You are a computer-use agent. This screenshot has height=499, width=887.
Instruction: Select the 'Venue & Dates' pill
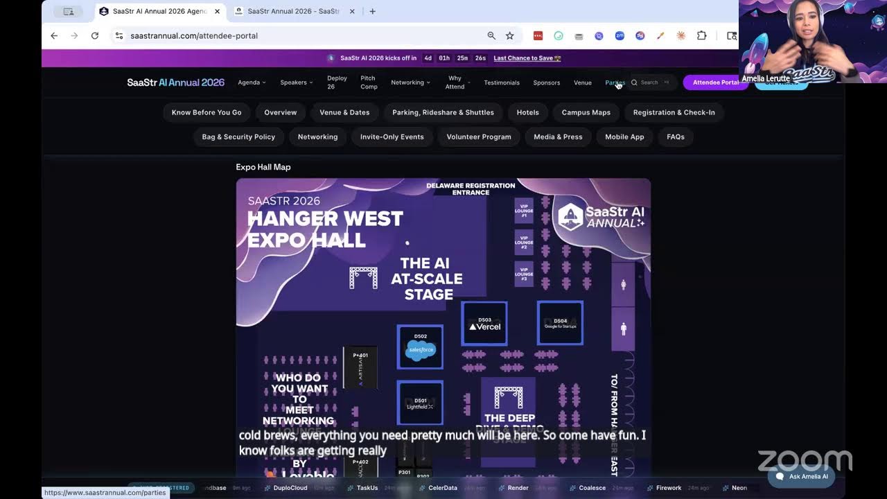(344, 112)
